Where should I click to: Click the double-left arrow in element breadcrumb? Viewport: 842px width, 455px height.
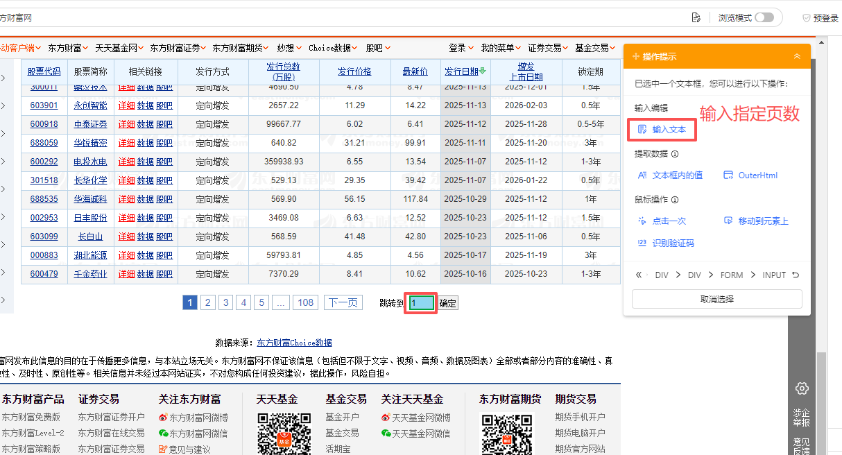coord(639,275)
